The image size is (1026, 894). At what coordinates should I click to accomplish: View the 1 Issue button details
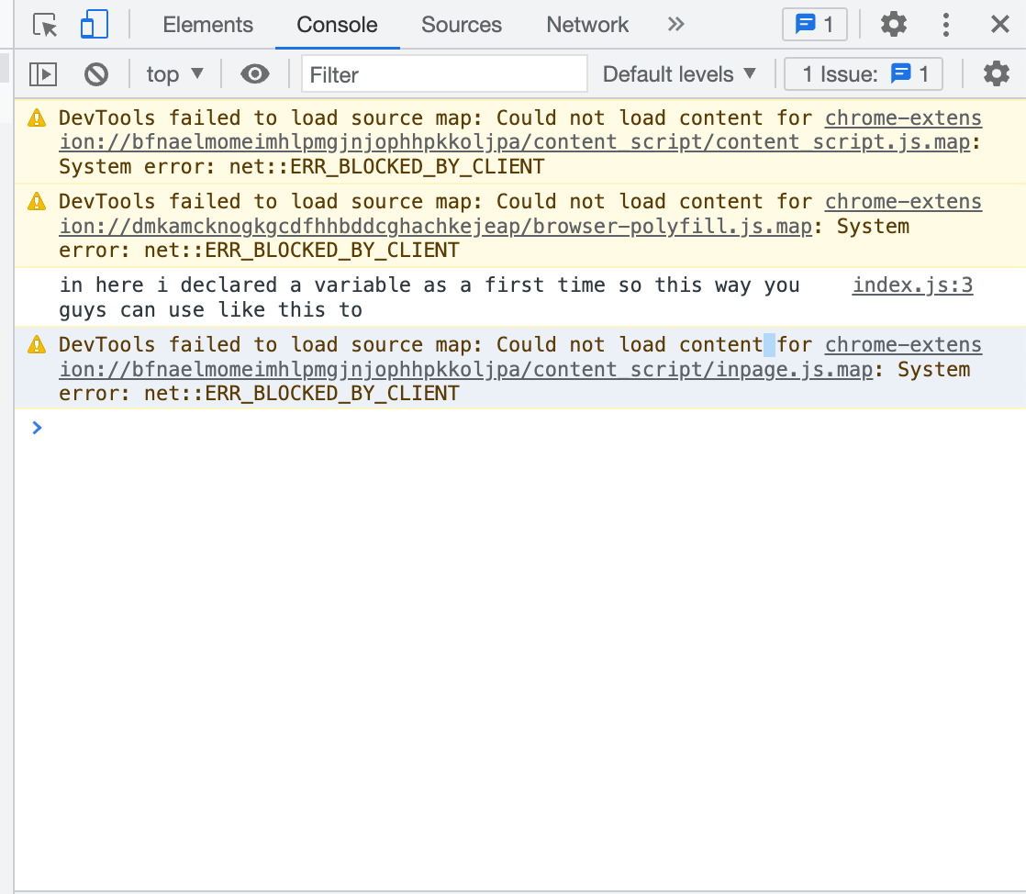point(863,74)
